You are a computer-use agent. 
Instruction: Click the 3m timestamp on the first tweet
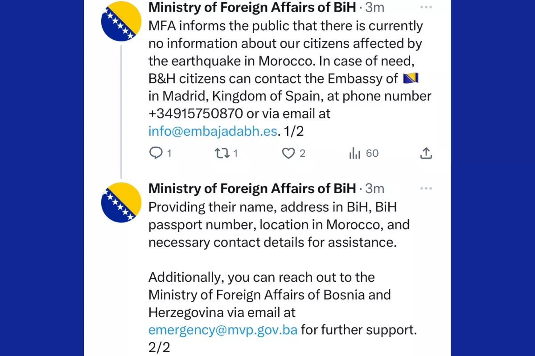pyautogui.click(x=374, y=8)
